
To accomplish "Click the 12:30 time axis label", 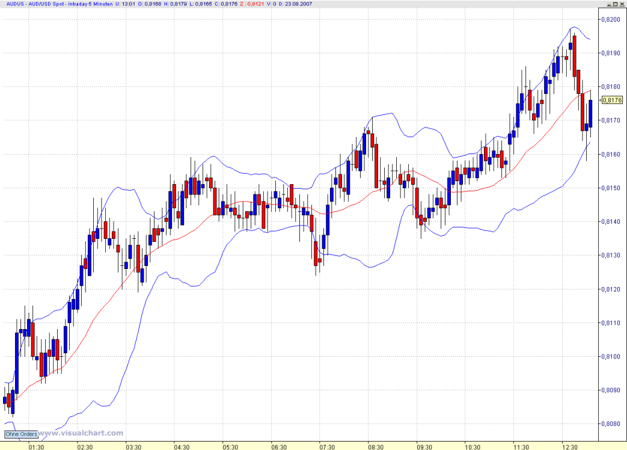I will (569, 447).
